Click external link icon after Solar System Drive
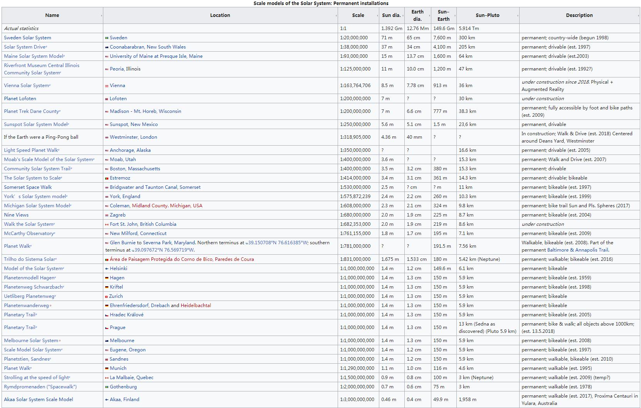Screen dimensions: 641x408 click(x=47, y=47)
